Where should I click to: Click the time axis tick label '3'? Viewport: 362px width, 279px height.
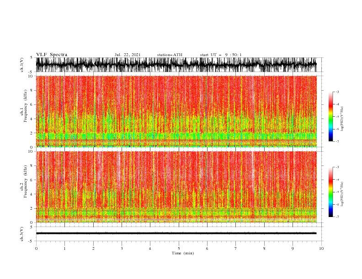(122, 248)
